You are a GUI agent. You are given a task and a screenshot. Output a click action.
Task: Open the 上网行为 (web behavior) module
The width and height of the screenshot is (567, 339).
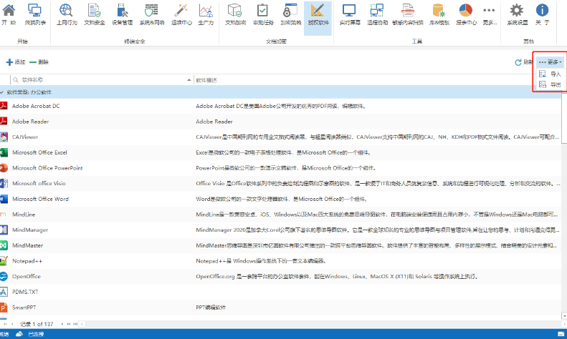pyautogui.click(x=67, y=14)
